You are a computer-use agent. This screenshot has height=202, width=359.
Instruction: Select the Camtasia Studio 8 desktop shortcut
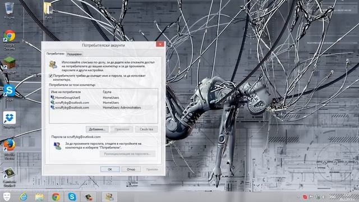click(x=9, y=177)
